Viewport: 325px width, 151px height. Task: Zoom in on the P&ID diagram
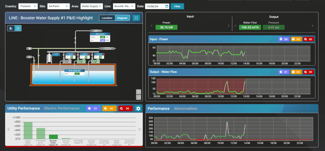click(x=138, y=92)
